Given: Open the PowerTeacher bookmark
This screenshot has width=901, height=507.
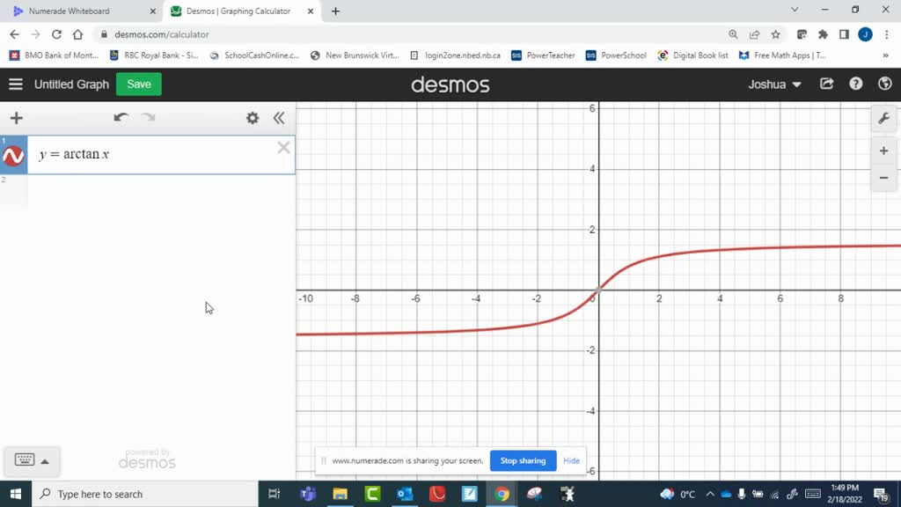Looking at the screenshot, I should 543,55.
